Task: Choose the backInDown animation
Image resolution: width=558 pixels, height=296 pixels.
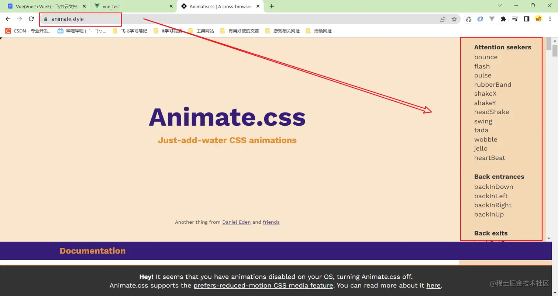Action: 493,187
